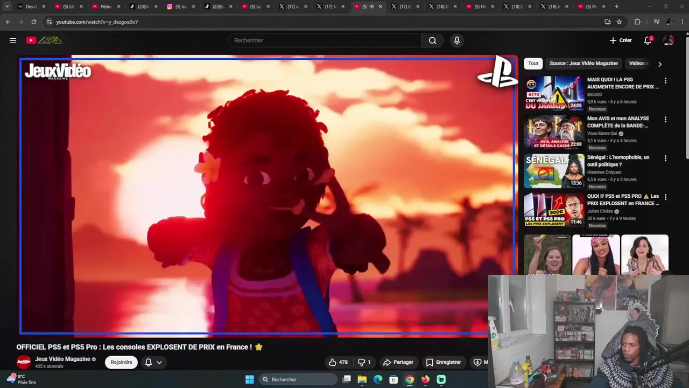Open options for 'Sénégal : L'homophobie' video
The image size is (689, 388).
tap(665, 158)
